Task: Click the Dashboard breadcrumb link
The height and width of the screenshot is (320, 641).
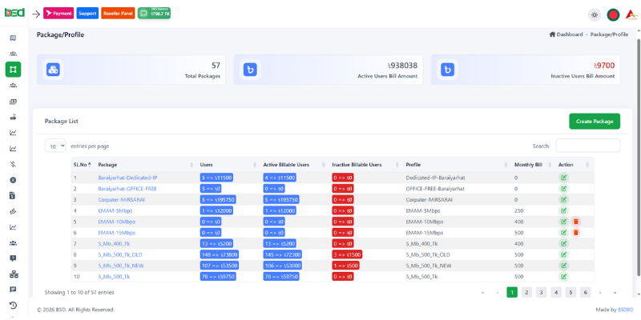Action: pyautogui.click(x=569, y=34)
